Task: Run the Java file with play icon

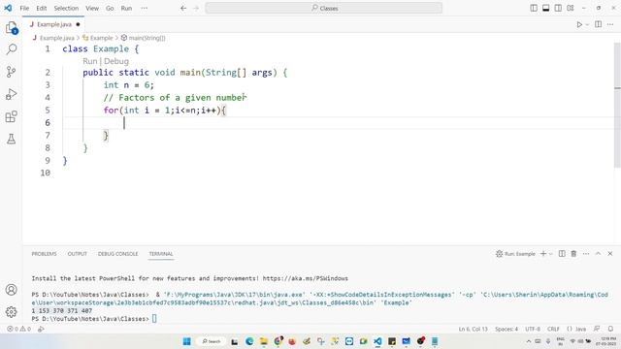Action: [579, 24]
